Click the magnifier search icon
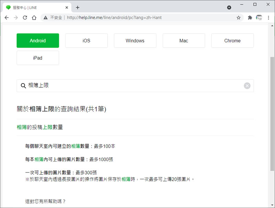275x208 pixels. coord(23,86)
